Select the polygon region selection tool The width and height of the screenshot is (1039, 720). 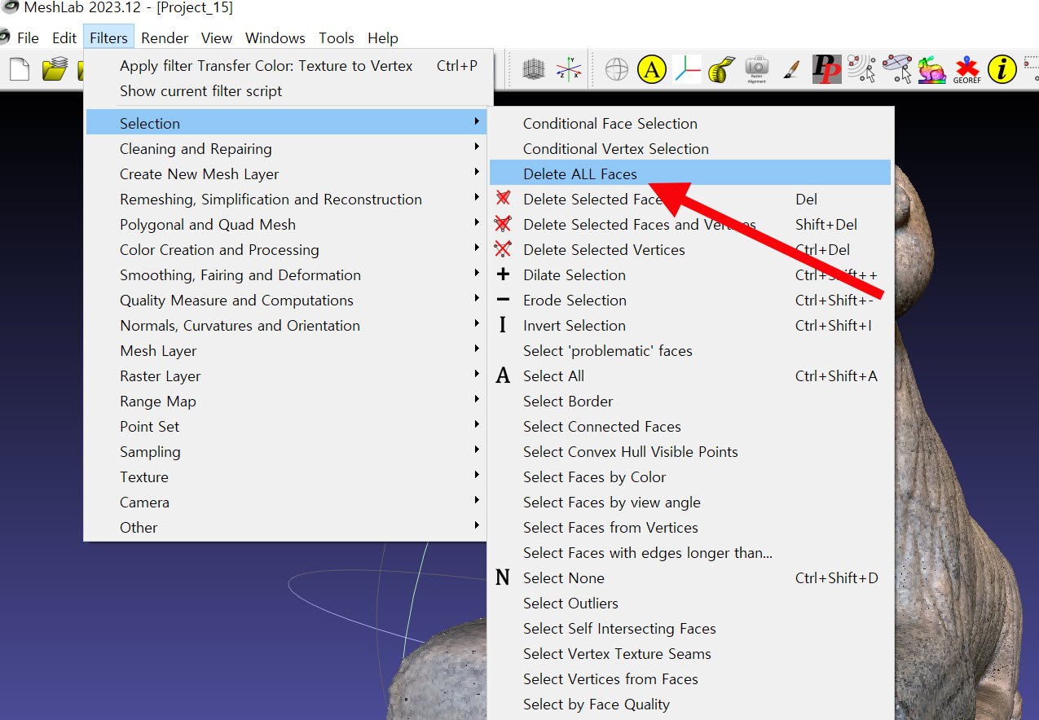(x=897, y=69)
